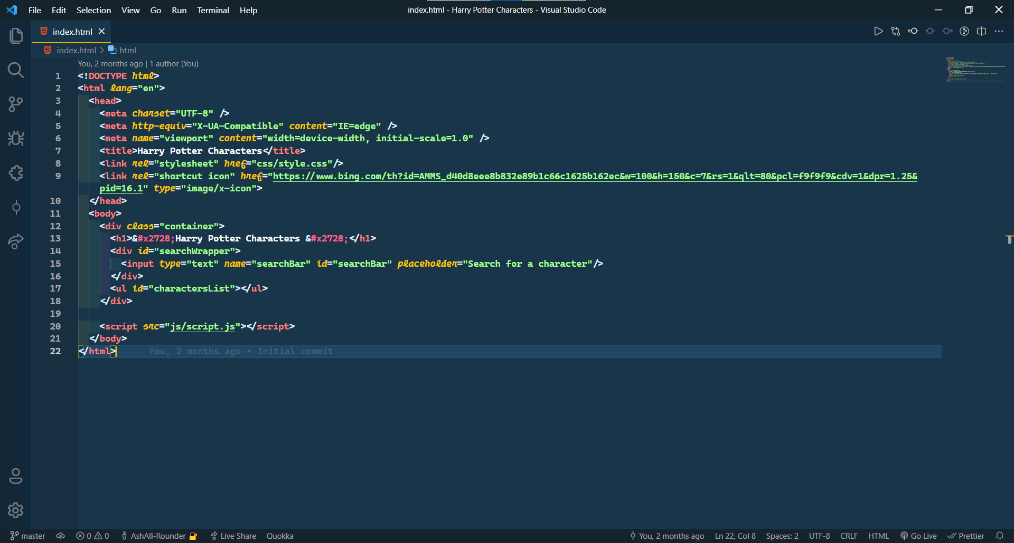Click the Prettier status item
The height and width of the screenshot is (543, 1014).
click(966, 536)
